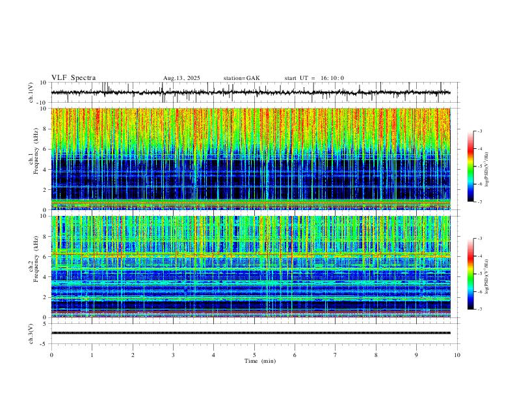Click the ch.2 spectrogram color scale bar

coord(471,274)
